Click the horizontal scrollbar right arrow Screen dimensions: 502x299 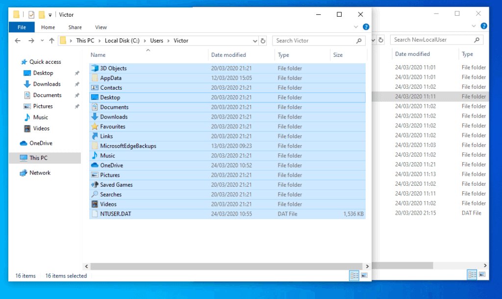pos(367,266)
